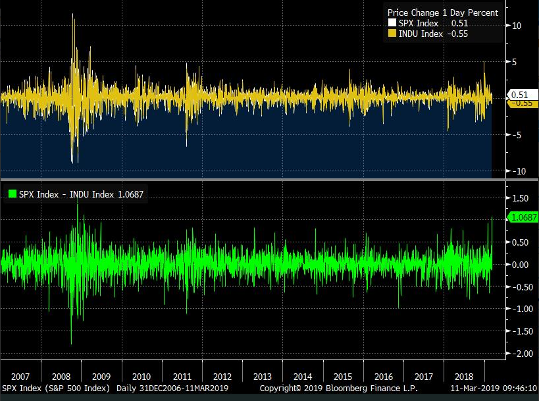Click the -0.50 tick on lower y-axis
The image size is (539, 401).
click(x=522, y=287)
